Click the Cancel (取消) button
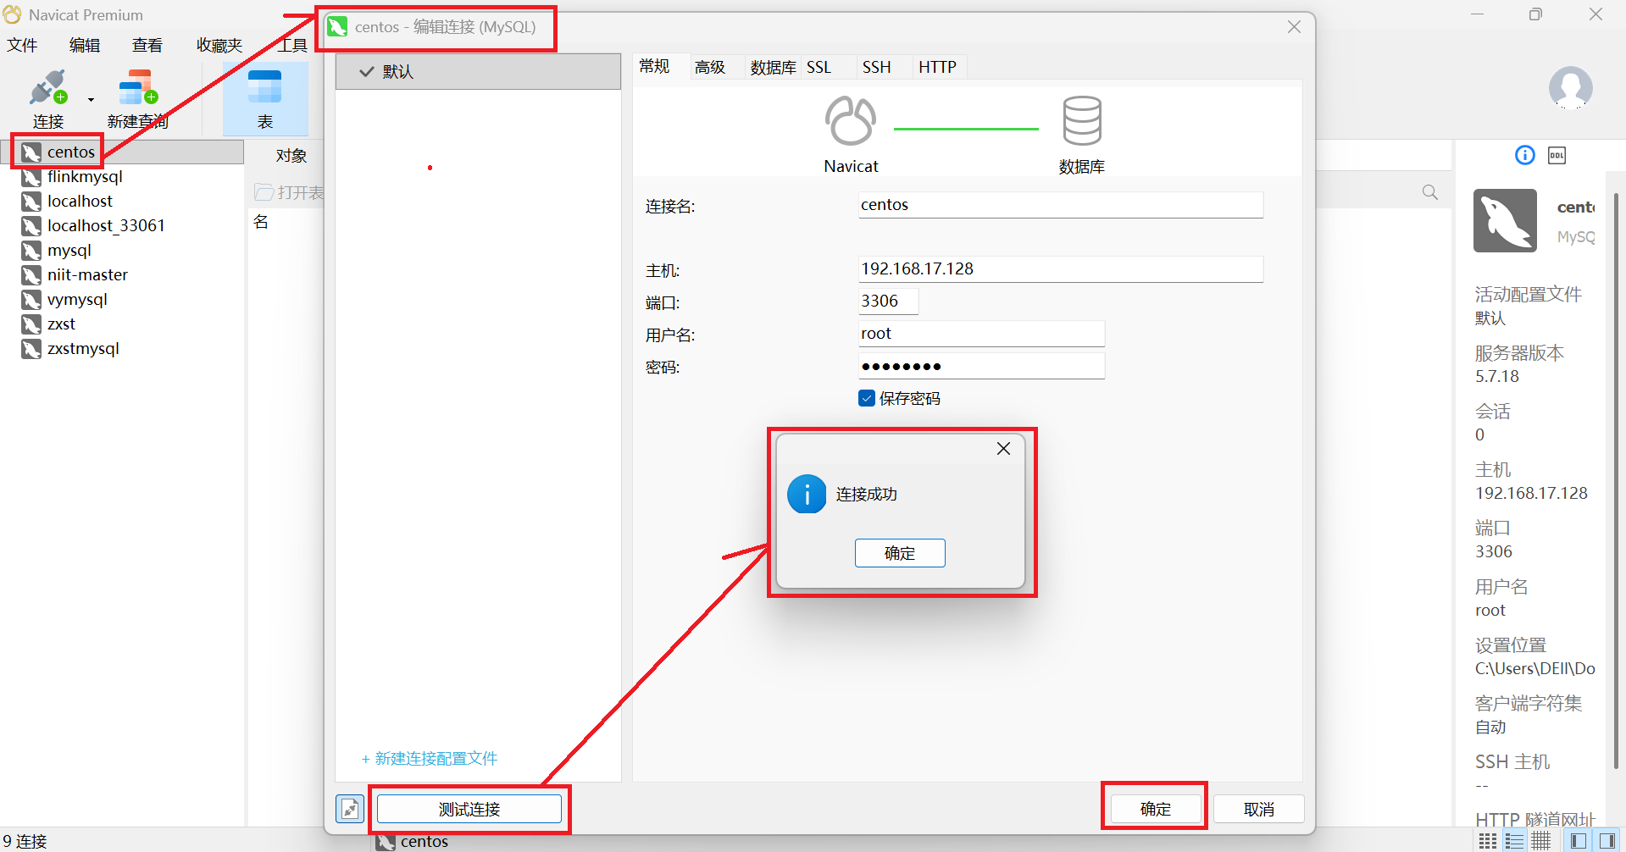 pos(1259,810)
